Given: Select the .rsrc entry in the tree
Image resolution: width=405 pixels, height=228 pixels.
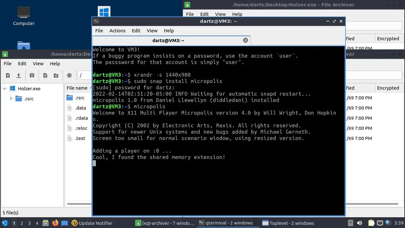Looking at the screenshot, I should pos(29,98).
